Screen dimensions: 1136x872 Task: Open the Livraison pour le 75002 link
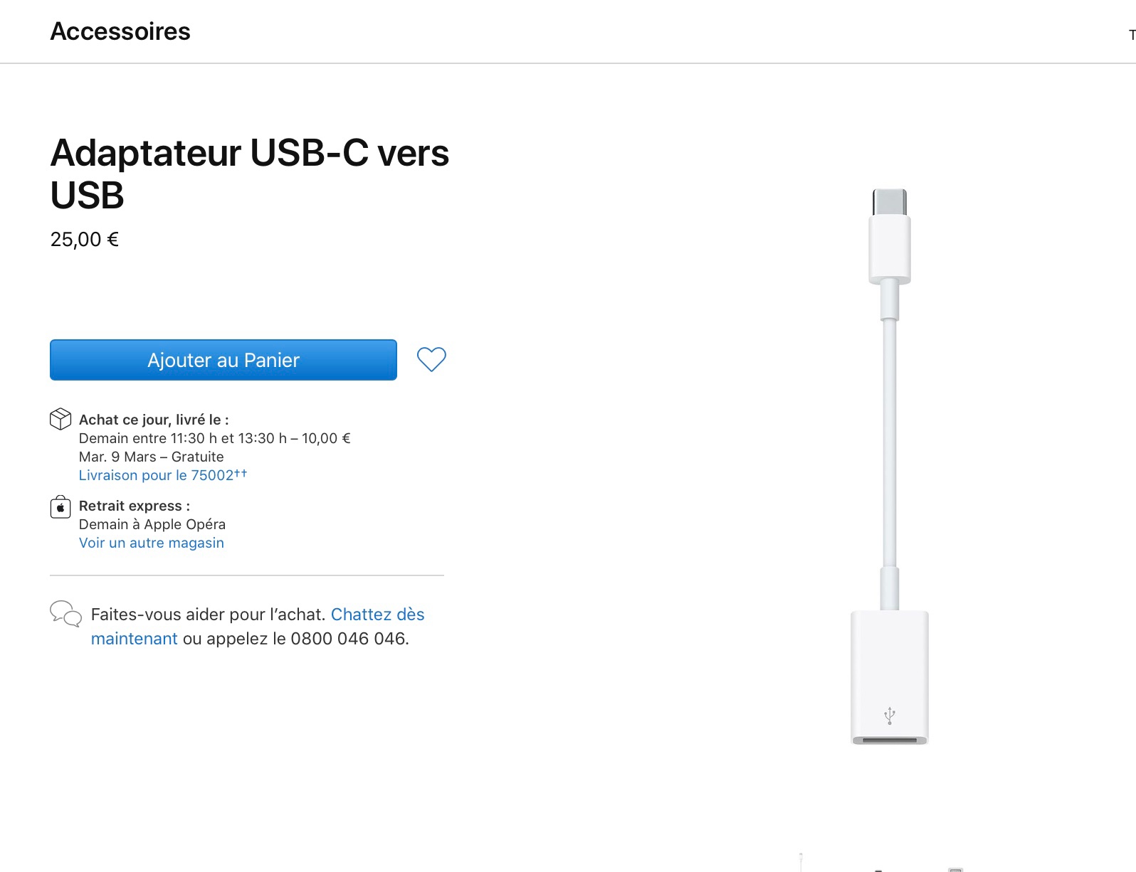coord(162,475)
